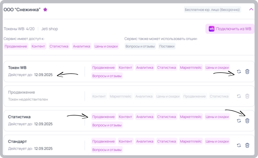This screenshot has height=158, width=258.
Task: Refresh the Статистика token
Action: pos(239,121)
